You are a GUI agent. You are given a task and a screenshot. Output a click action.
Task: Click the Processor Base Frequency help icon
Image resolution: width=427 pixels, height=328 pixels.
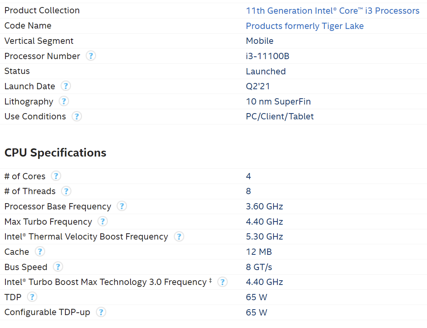pos(121,206)
